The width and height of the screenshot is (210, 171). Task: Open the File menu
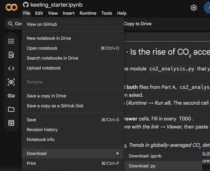[27, 13]
